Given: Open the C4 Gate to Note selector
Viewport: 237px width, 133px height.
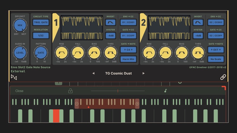Looking at the screenshot, I should [x=128, y=50].
